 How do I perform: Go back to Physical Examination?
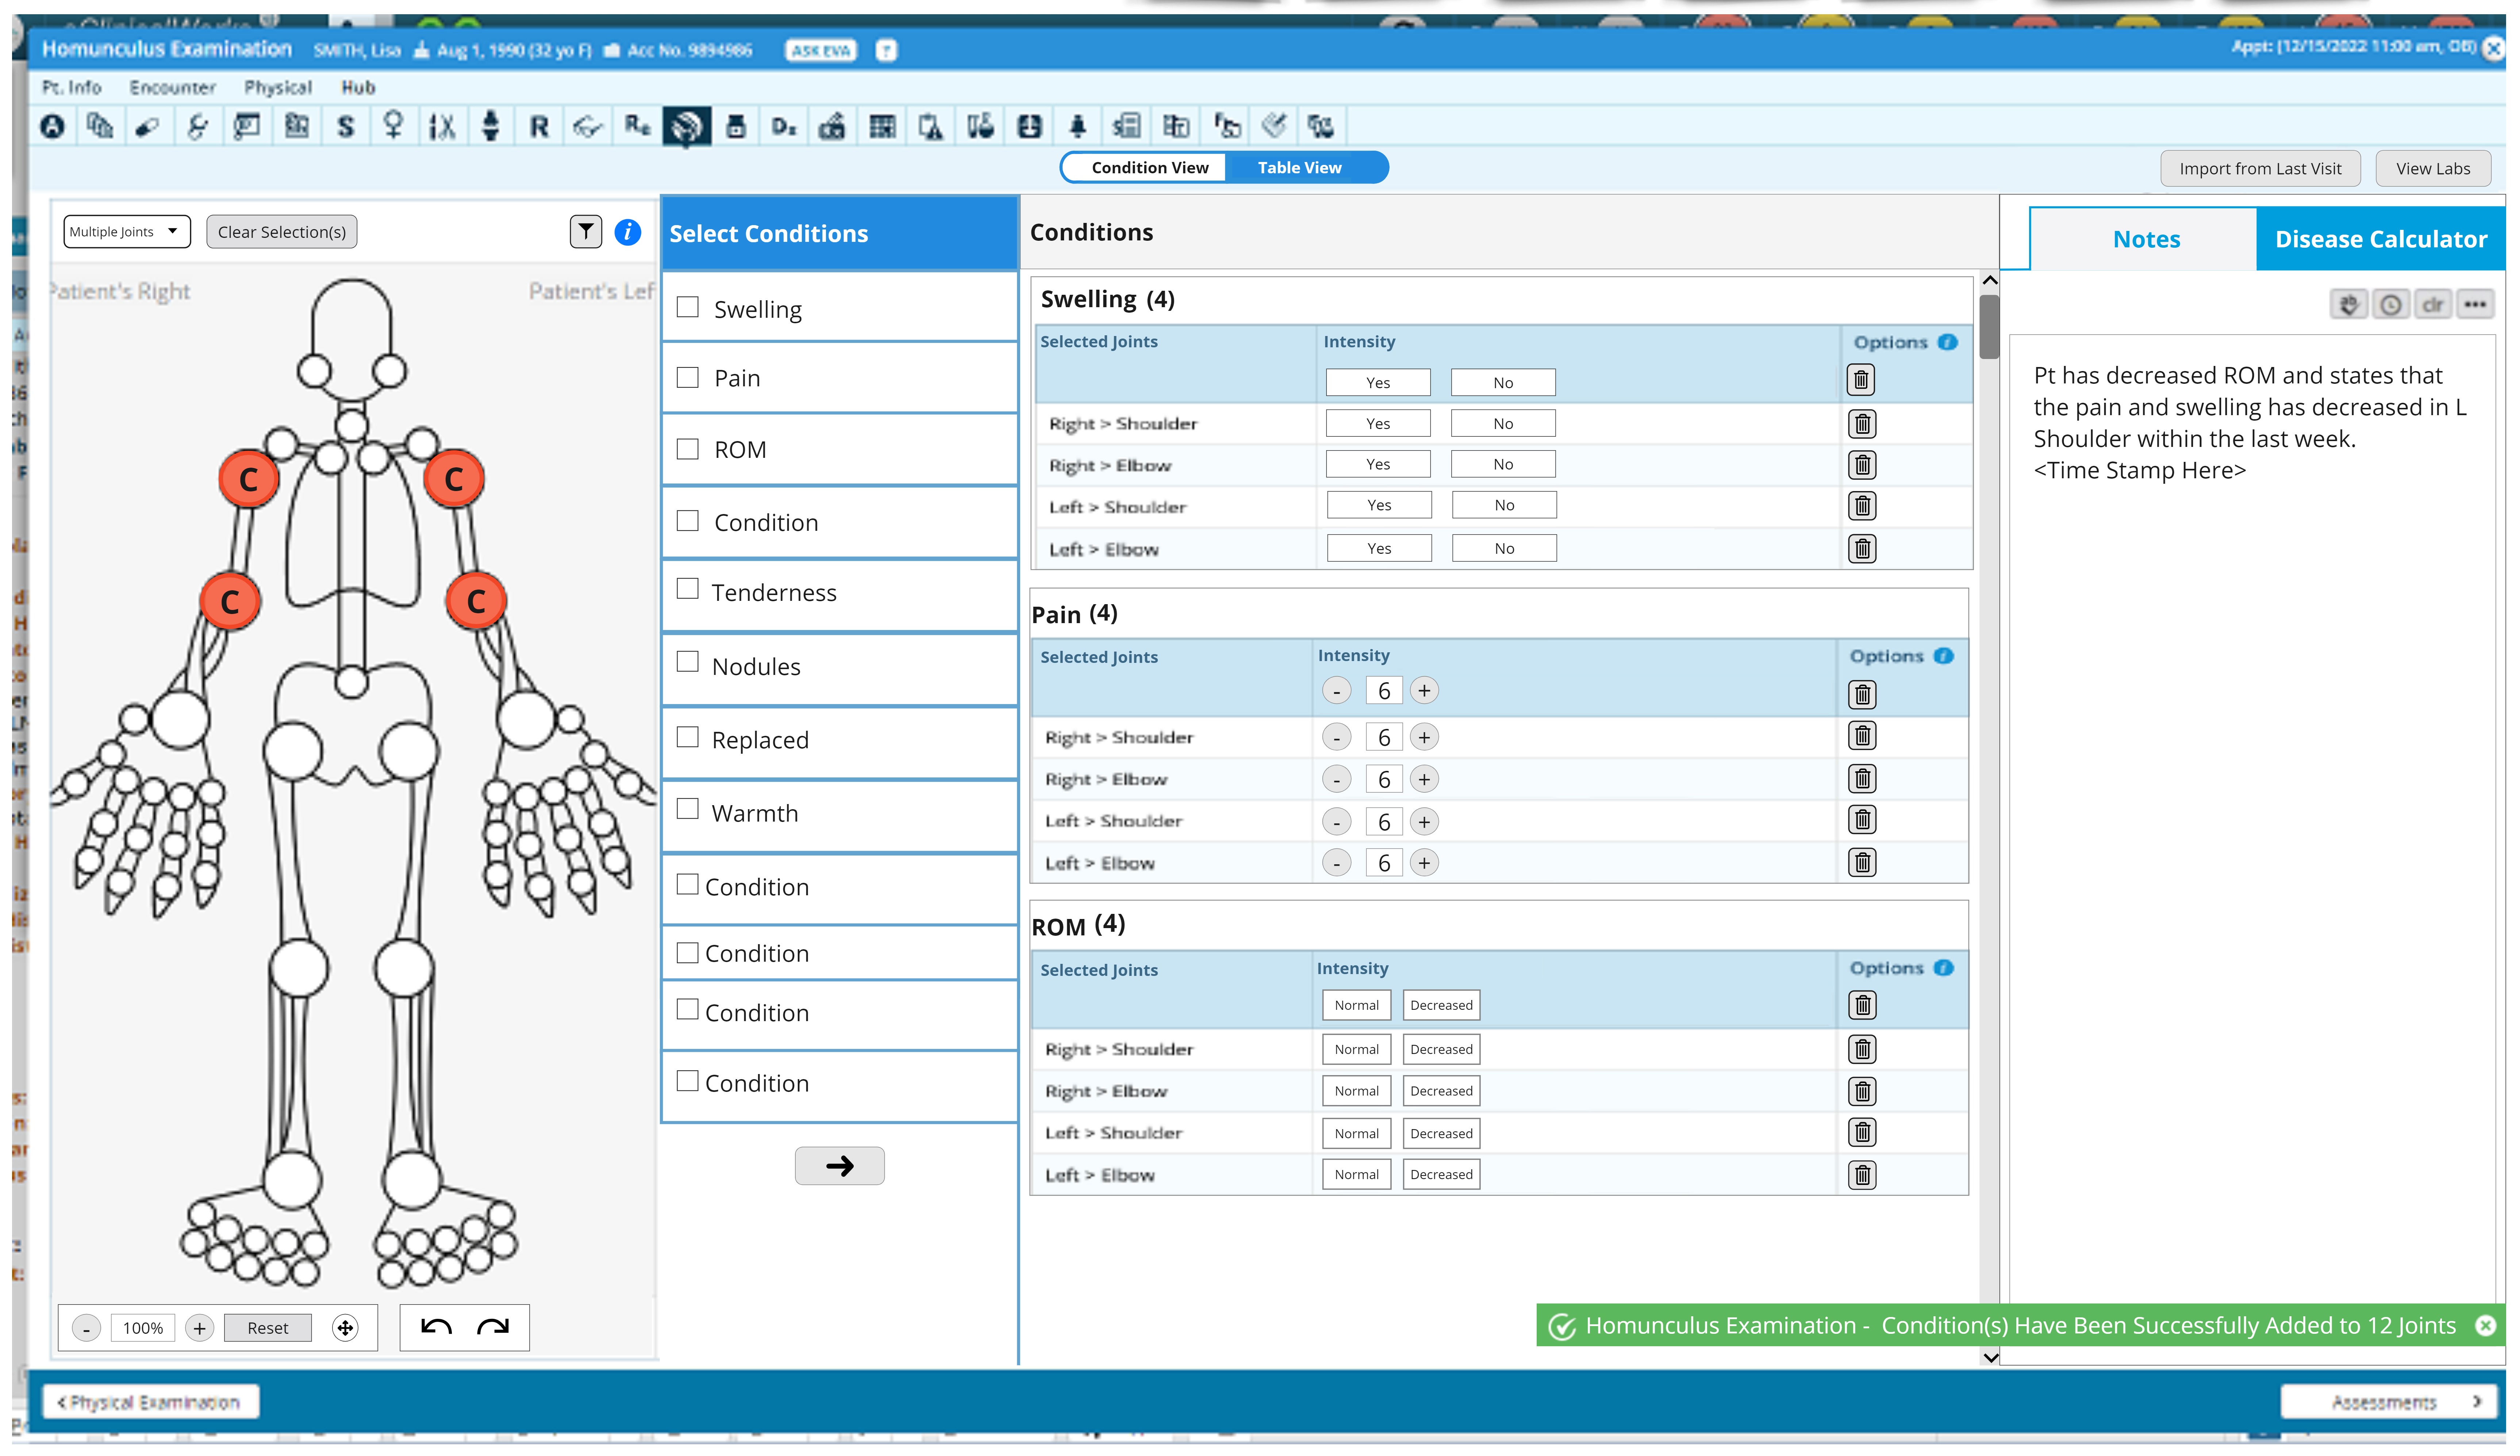tap(150, 1402)
